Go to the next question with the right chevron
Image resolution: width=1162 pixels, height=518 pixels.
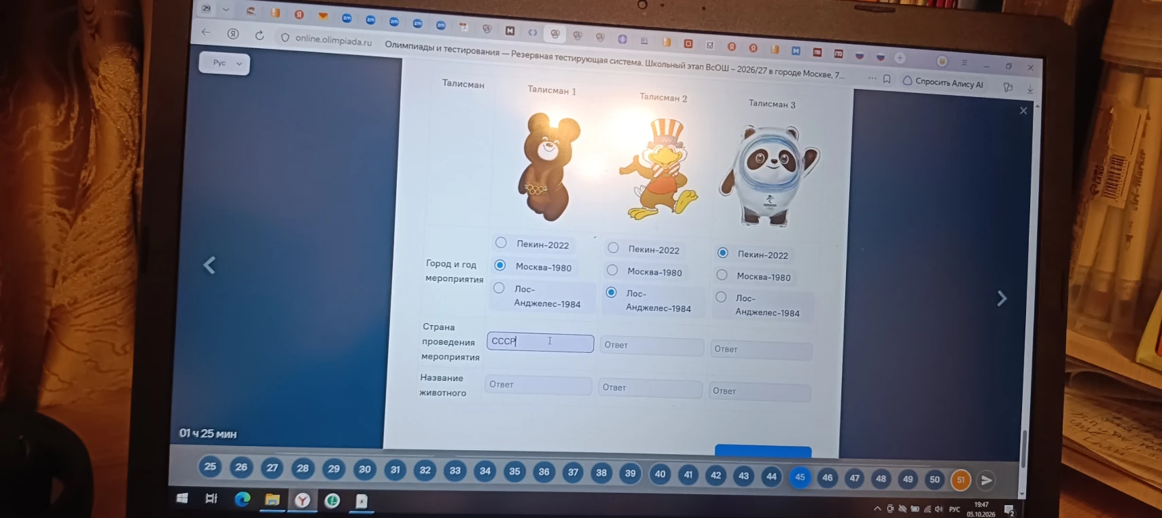(x=1002, y=298)
